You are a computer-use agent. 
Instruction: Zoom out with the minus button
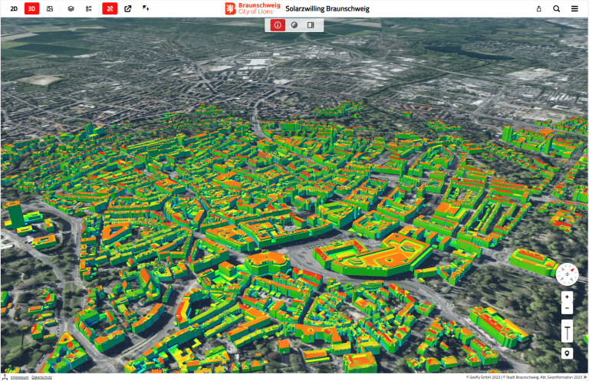[x=567, y=308]
